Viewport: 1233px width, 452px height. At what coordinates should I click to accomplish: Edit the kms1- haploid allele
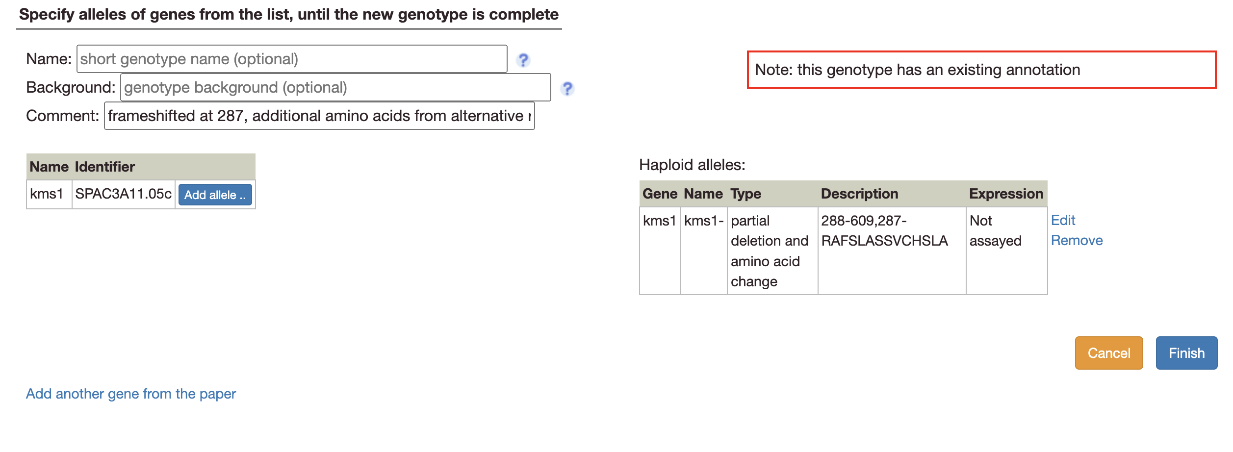[x=1062, y=221]
